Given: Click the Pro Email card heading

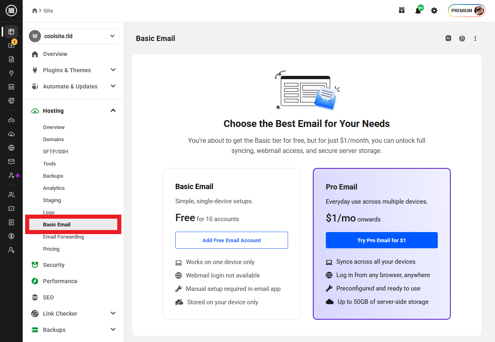Looking at the screenshot, I should (342, 187).
